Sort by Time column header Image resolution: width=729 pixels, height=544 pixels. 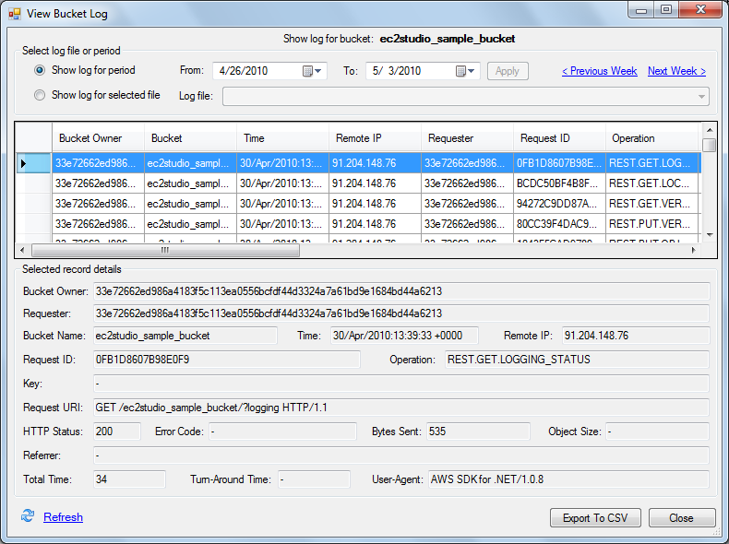[282, 138]
